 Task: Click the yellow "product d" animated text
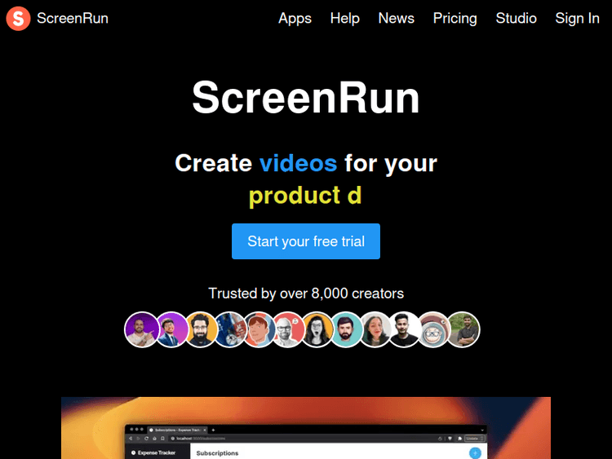[305, 196]
